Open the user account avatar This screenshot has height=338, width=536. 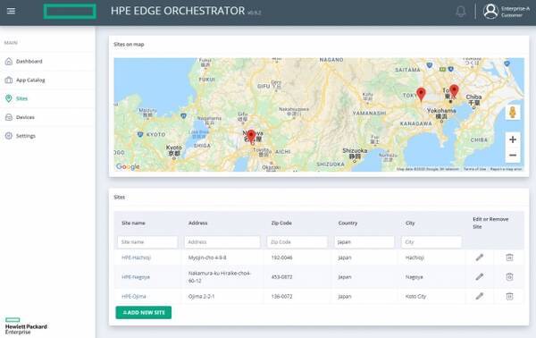490,12
